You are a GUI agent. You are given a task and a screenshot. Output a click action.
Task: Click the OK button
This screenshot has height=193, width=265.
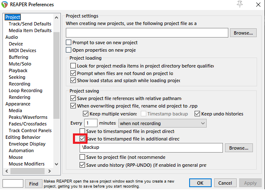(x=200, y=183)
